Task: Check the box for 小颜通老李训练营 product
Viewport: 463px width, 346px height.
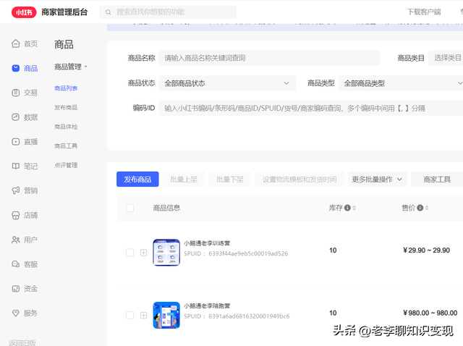Action: coord(130,253)
